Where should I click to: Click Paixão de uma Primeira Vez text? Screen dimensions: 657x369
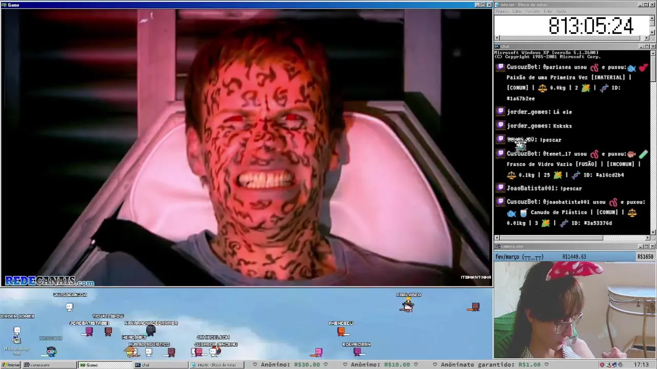[547, 77]
